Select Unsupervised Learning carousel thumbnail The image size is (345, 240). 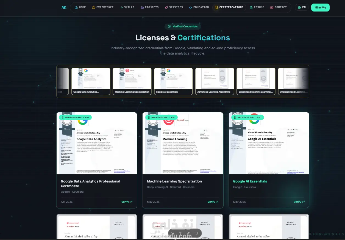[293, 81]
